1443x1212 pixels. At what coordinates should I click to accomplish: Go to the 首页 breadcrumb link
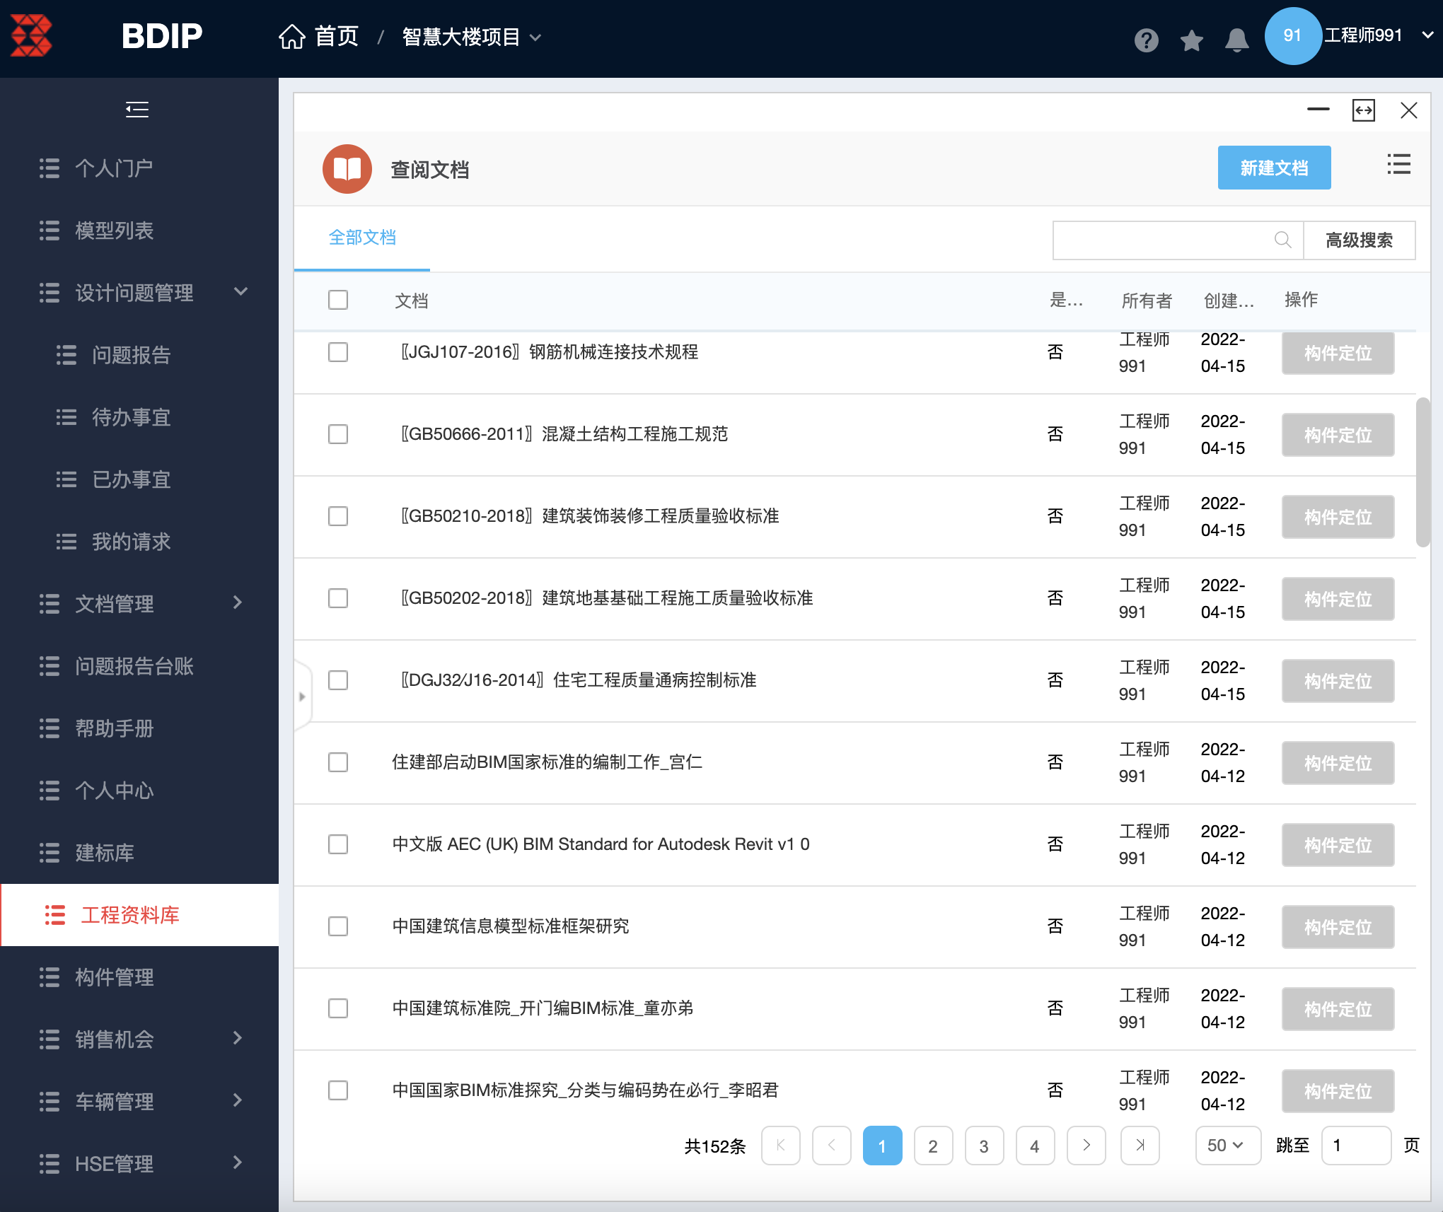[337, 36]
